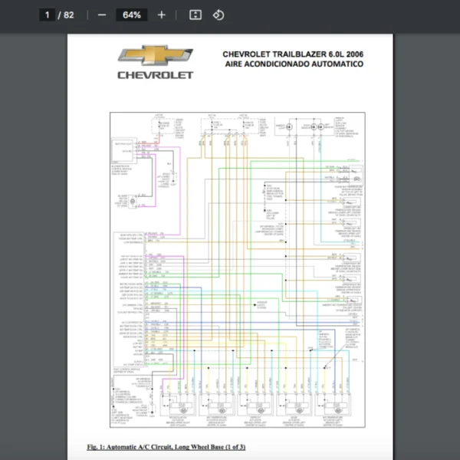Toggle the fit to page icon
Image resolution: width=460 pixels, height=460 pixels.
pos(195,15)
